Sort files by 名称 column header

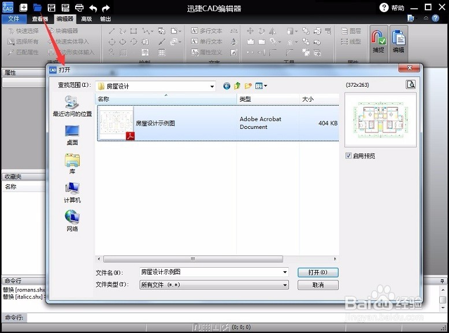[166, 99]
